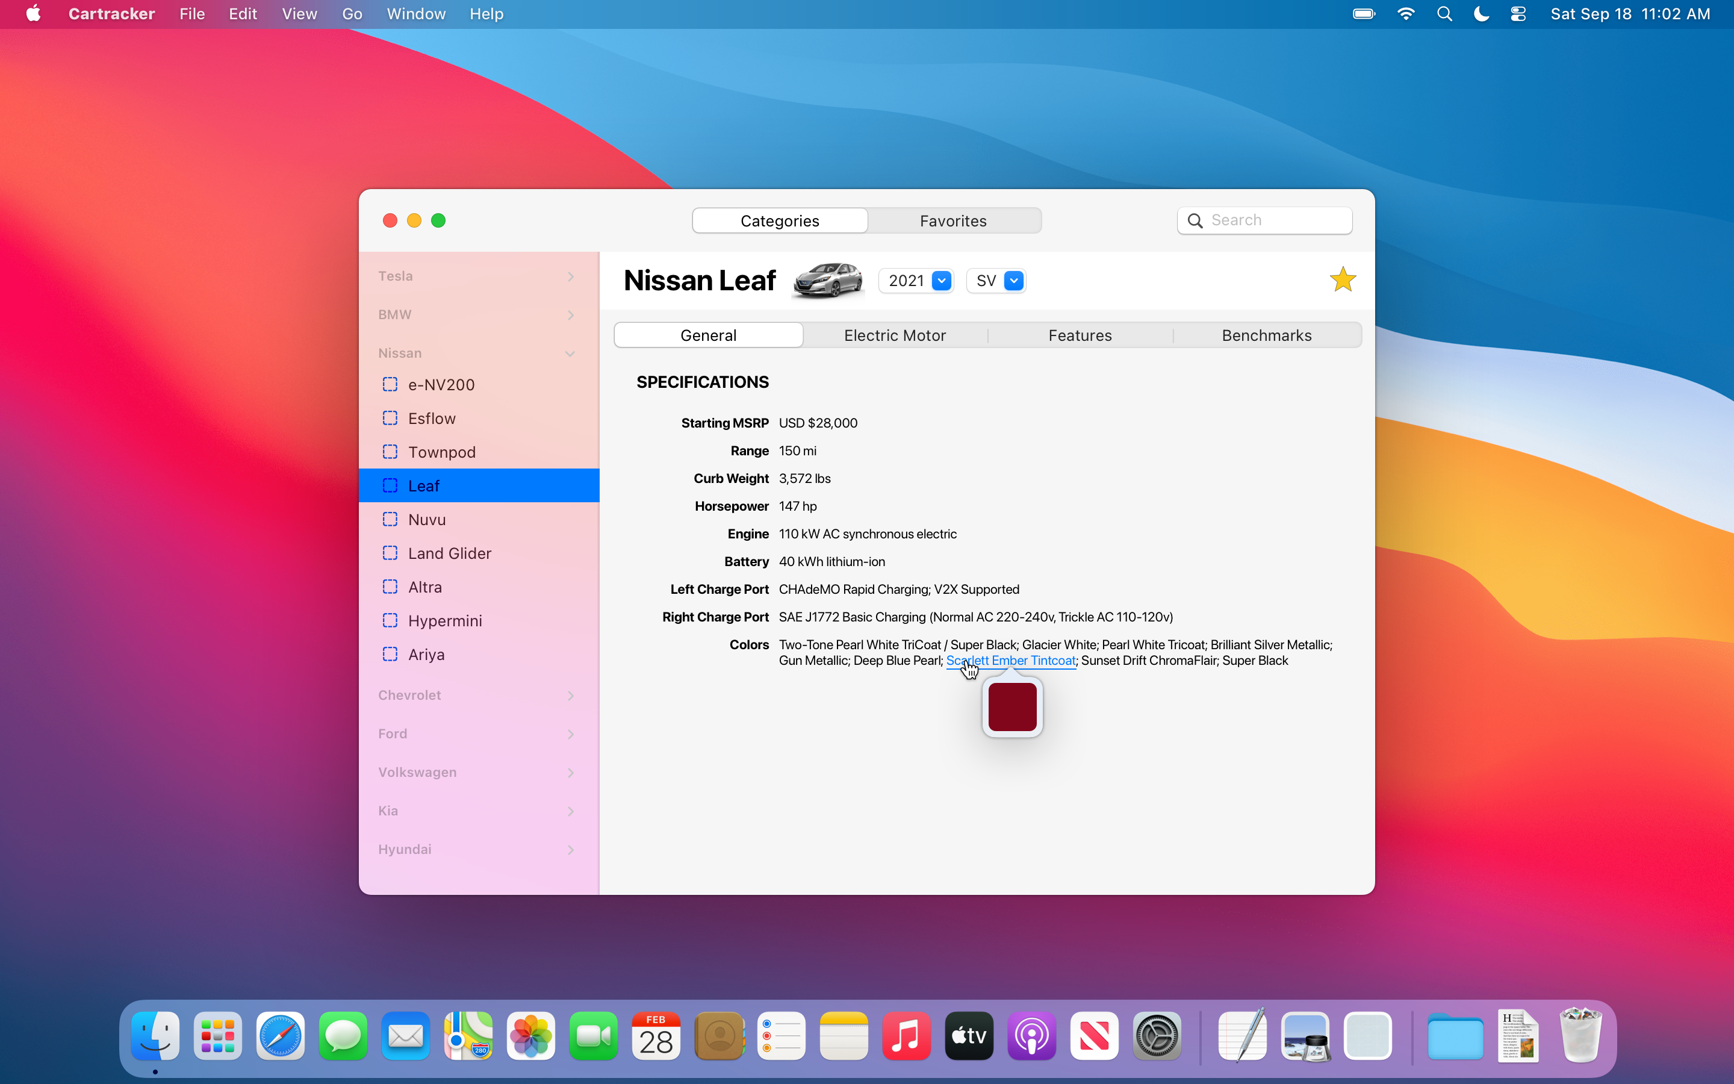Select the Categories segment

point(780,221)
